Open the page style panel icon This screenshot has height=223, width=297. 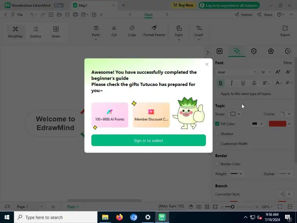tap(220, 51)
